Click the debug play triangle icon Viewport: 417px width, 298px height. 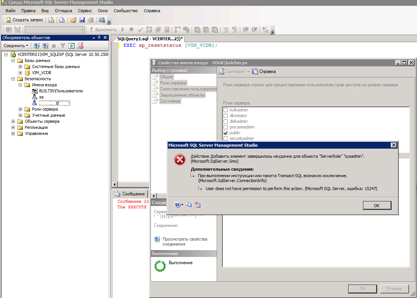point(123,30)
